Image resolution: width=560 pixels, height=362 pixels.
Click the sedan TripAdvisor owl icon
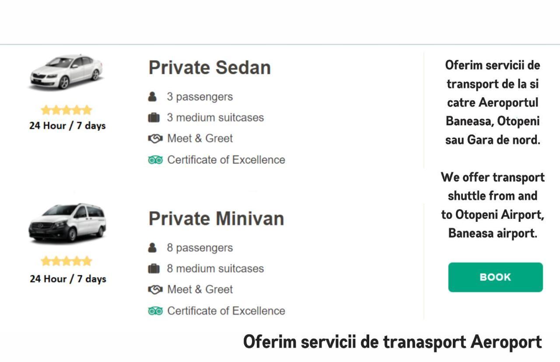pyautogui.click(x=155, y=160)
